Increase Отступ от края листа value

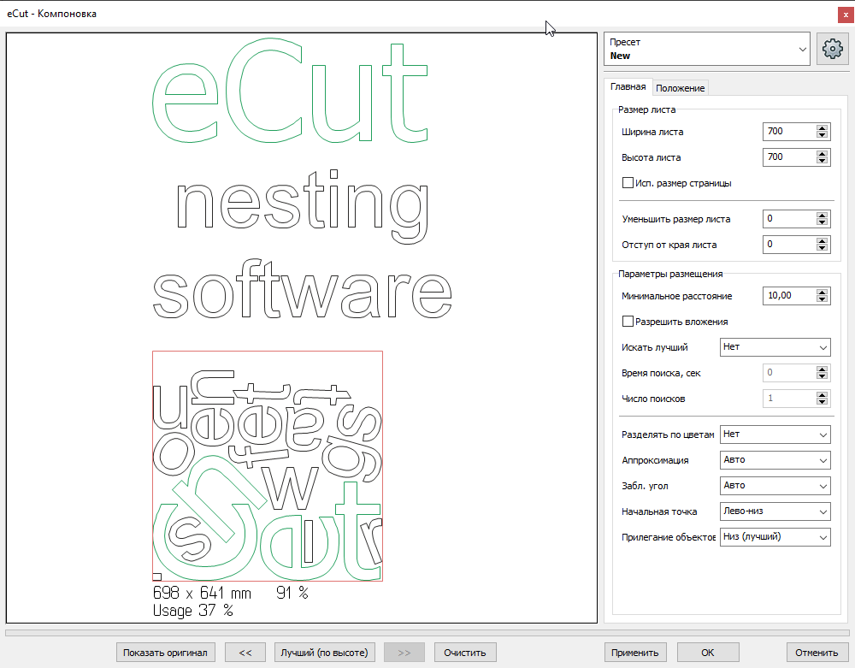pos(823,241)
